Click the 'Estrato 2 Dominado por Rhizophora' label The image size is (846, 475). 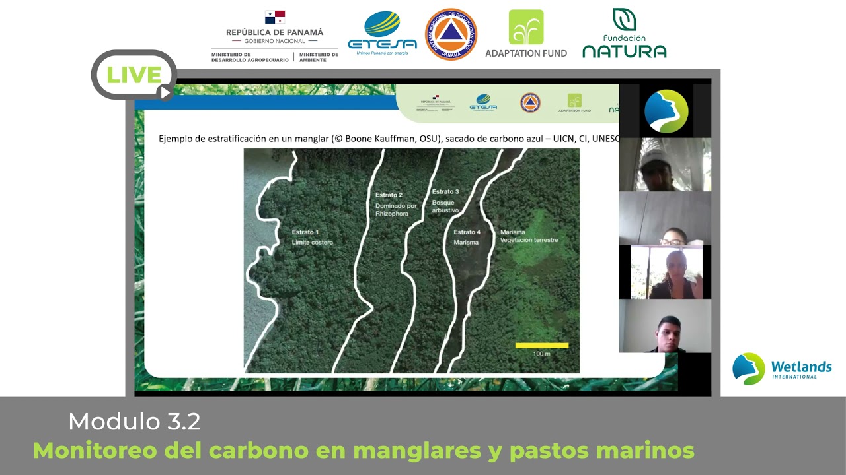[x=396, y=205]
